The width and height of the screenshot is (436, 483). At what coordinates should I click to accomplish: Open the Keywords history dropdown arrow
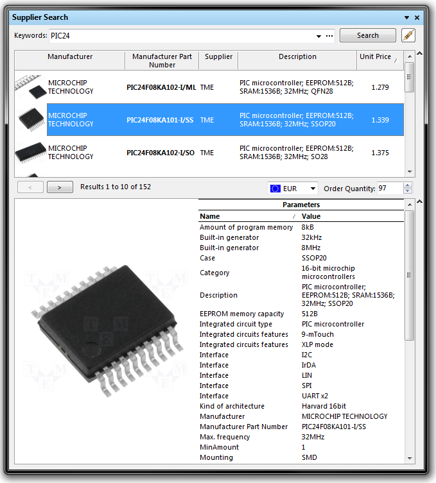318,36
